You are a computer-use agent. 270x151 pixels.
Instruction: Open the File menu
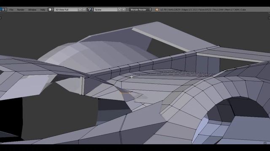[11, 10]
